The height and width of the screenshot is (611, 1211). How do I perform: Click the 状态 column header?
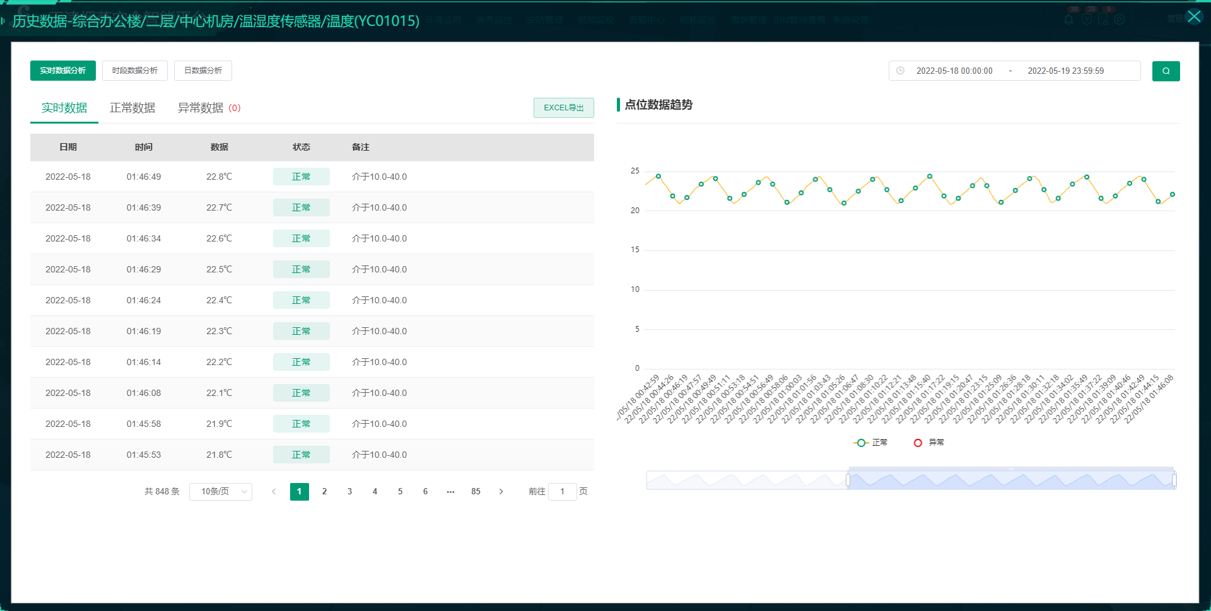pyautogui.click(x=301, y=147)
